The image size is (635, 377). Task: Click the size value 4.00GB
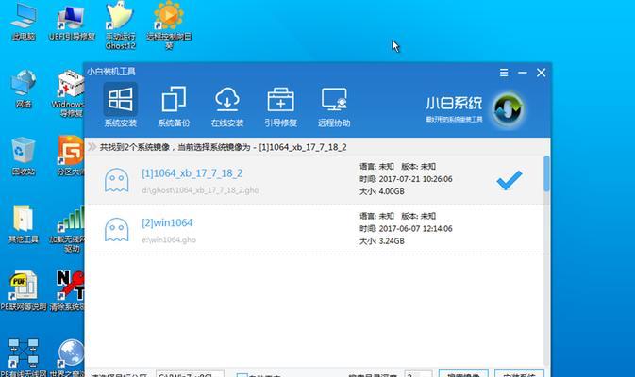[392, 191]
